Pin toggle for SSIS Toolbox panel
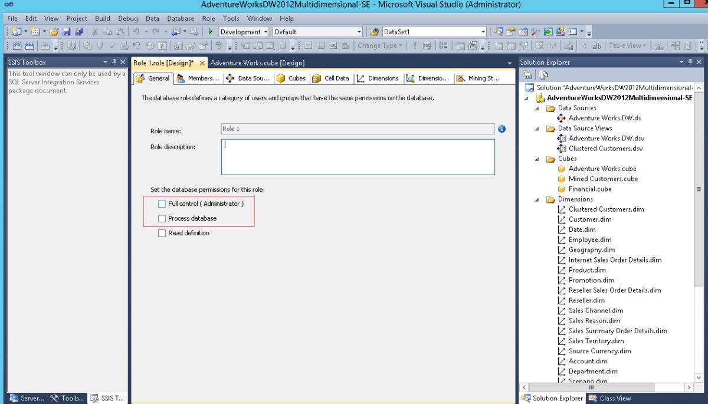This screenshot has width=708, height=404. (114, 62)
